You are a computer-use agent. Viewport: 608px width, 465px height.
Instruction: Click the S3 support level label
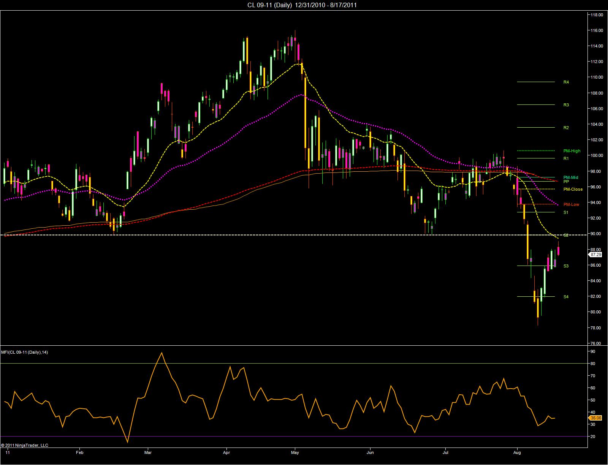pos(566,266)
